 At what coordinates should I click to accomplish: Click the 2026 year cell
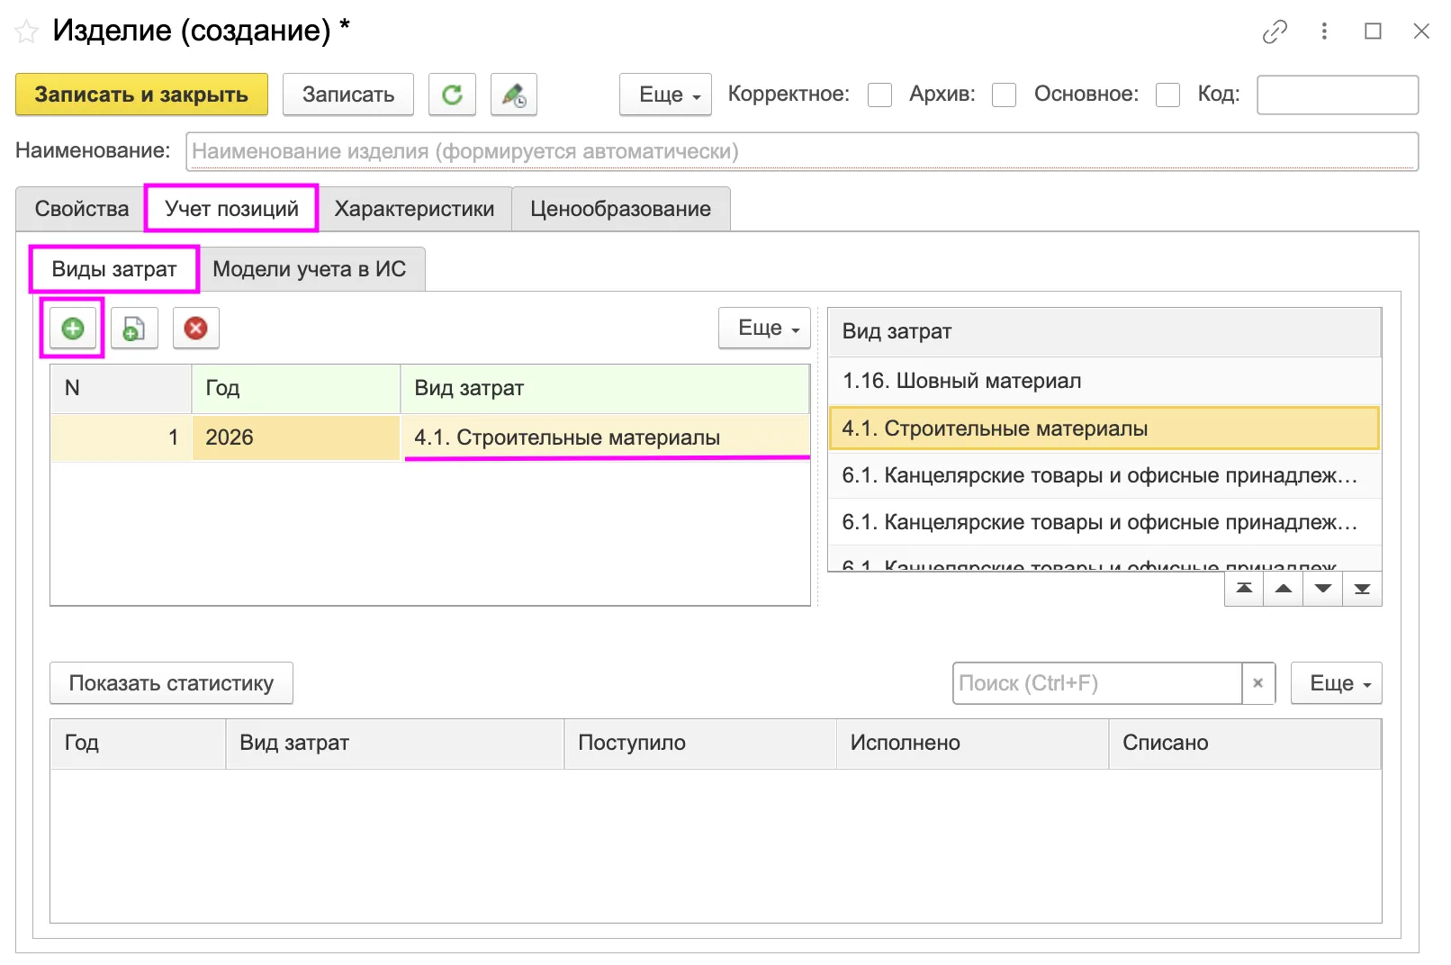click(296, 437)
